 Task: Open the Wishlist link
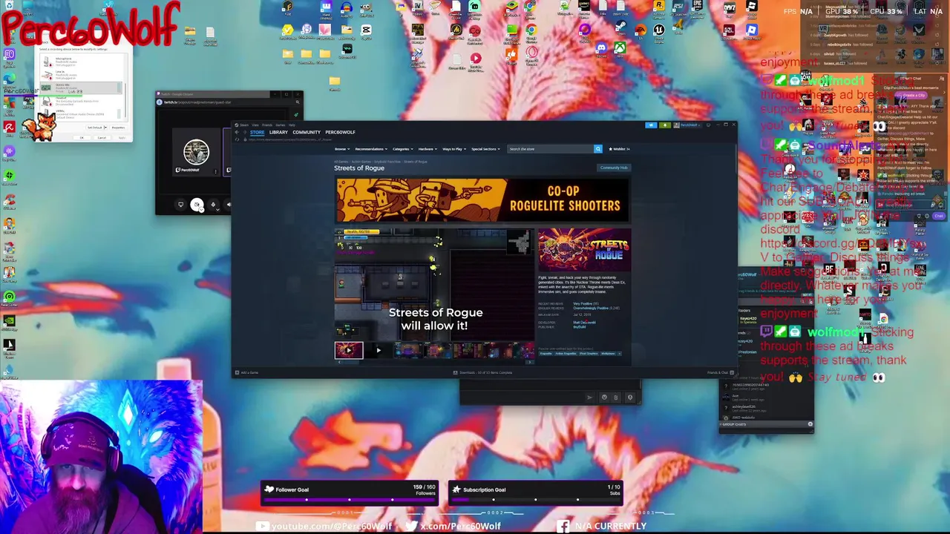pyautogui.click(x=619, y=149)
